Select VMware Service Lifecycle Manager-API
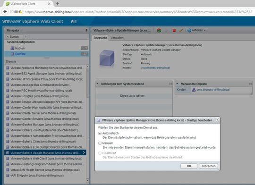This screenshot has height=185, width=255. pyautogui.click(x=45, y=102)
